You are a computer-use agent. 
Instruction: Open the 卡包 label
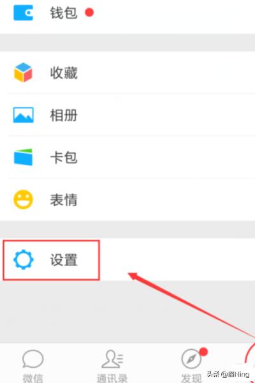pyautogui.click(x=64, y=158)
